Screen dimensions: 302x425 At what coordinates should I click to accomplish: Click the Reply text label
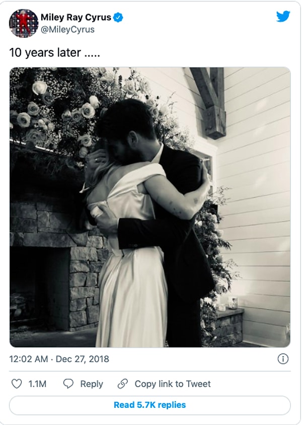(x=92, y=384)
